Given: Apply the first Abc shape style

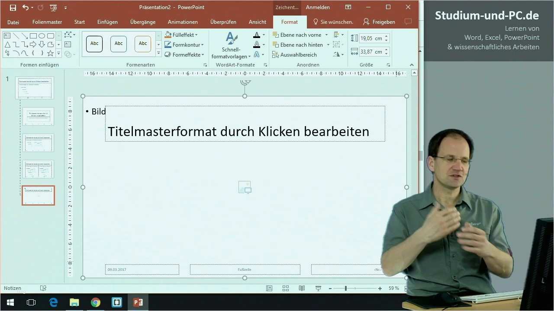Looking at the screenshot, I should (x=94, y=43).
